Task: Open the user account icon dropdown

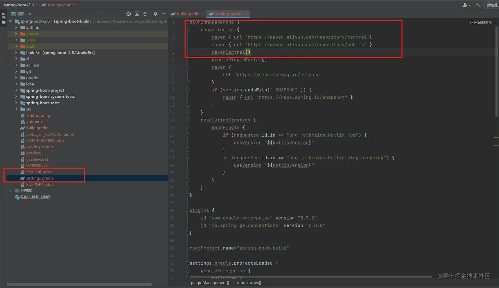Action: (466, 5)
